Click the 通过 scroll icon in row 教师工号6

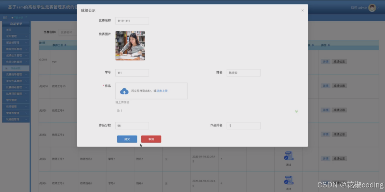pyautogui.click(x=289, y=180)
